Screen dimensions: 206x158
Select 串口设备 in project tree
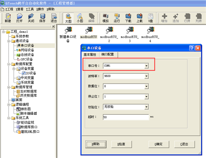(x=25, y=46)
